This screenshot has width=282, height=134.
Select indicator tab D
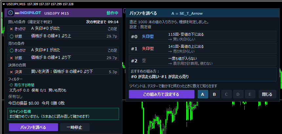[x=238, y=94]
